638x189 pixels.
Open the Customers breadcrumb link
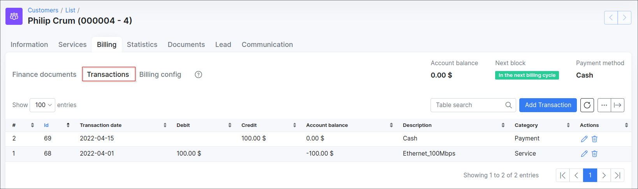(x=43, y=10)
